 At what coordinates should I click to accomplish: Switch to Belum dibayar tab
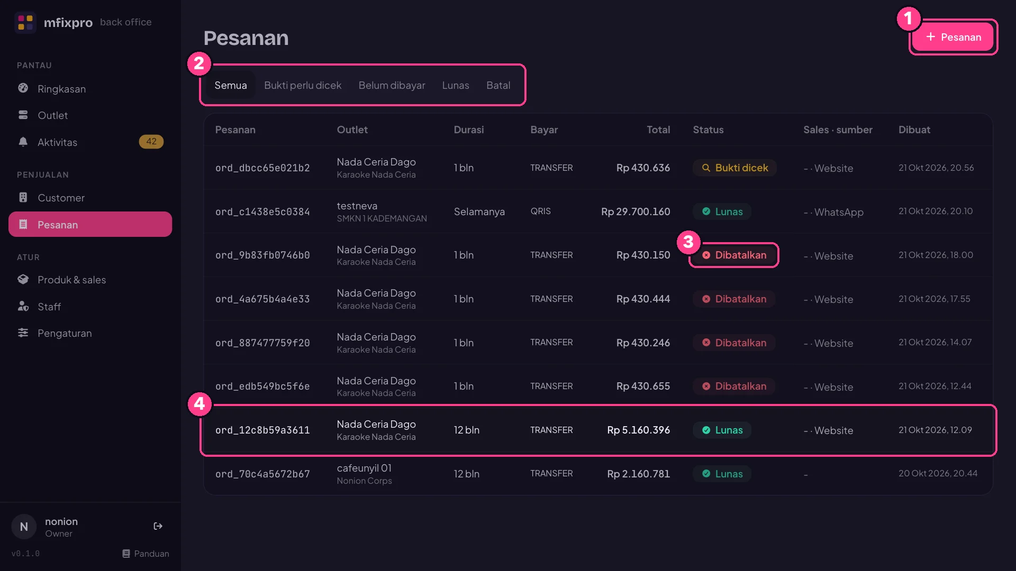coord(392,85)
